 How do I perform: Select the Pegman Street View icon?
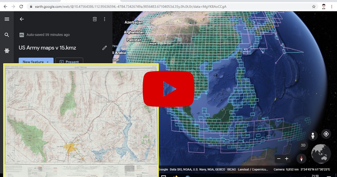click(x=313, y=136)
